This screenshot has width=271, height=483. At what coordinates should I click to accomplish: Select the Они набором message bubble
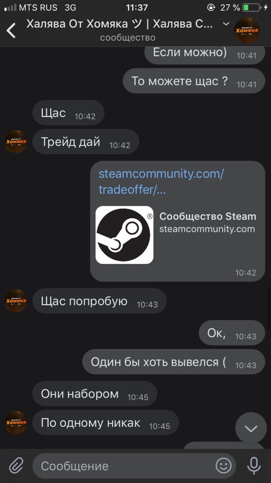coord(95,393)
